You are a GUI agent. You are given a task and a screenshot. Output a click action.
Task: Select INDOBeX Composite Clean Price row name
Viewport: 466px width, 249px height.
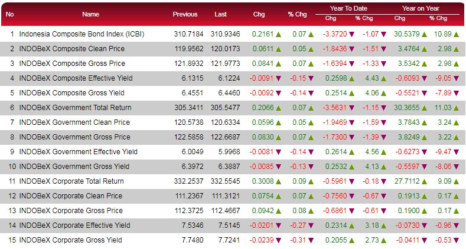[x=71, y=49]
